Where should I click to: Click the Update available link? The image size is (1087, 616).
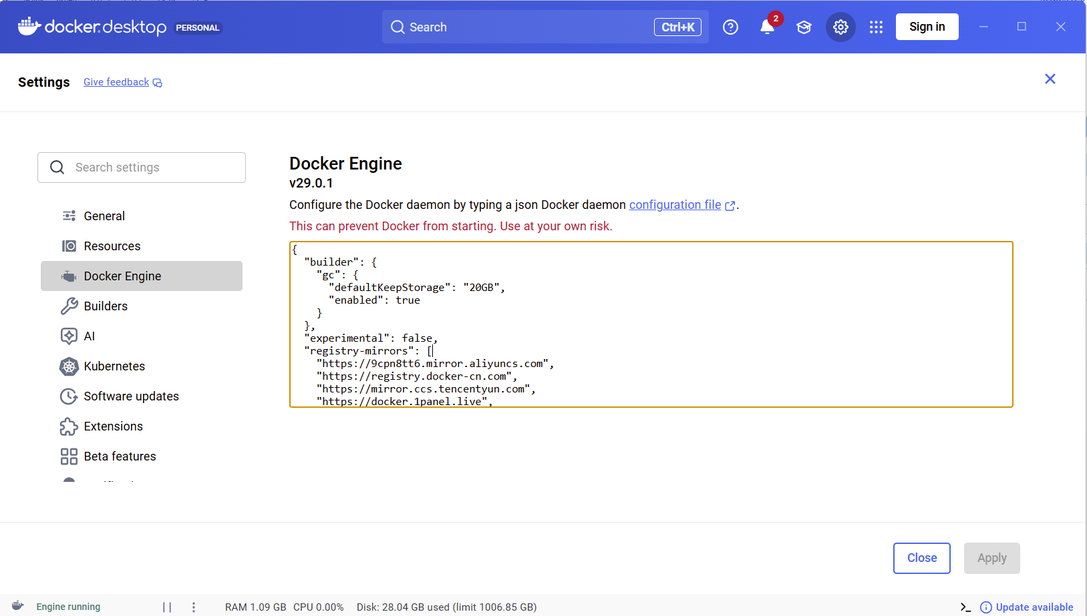1034,607
